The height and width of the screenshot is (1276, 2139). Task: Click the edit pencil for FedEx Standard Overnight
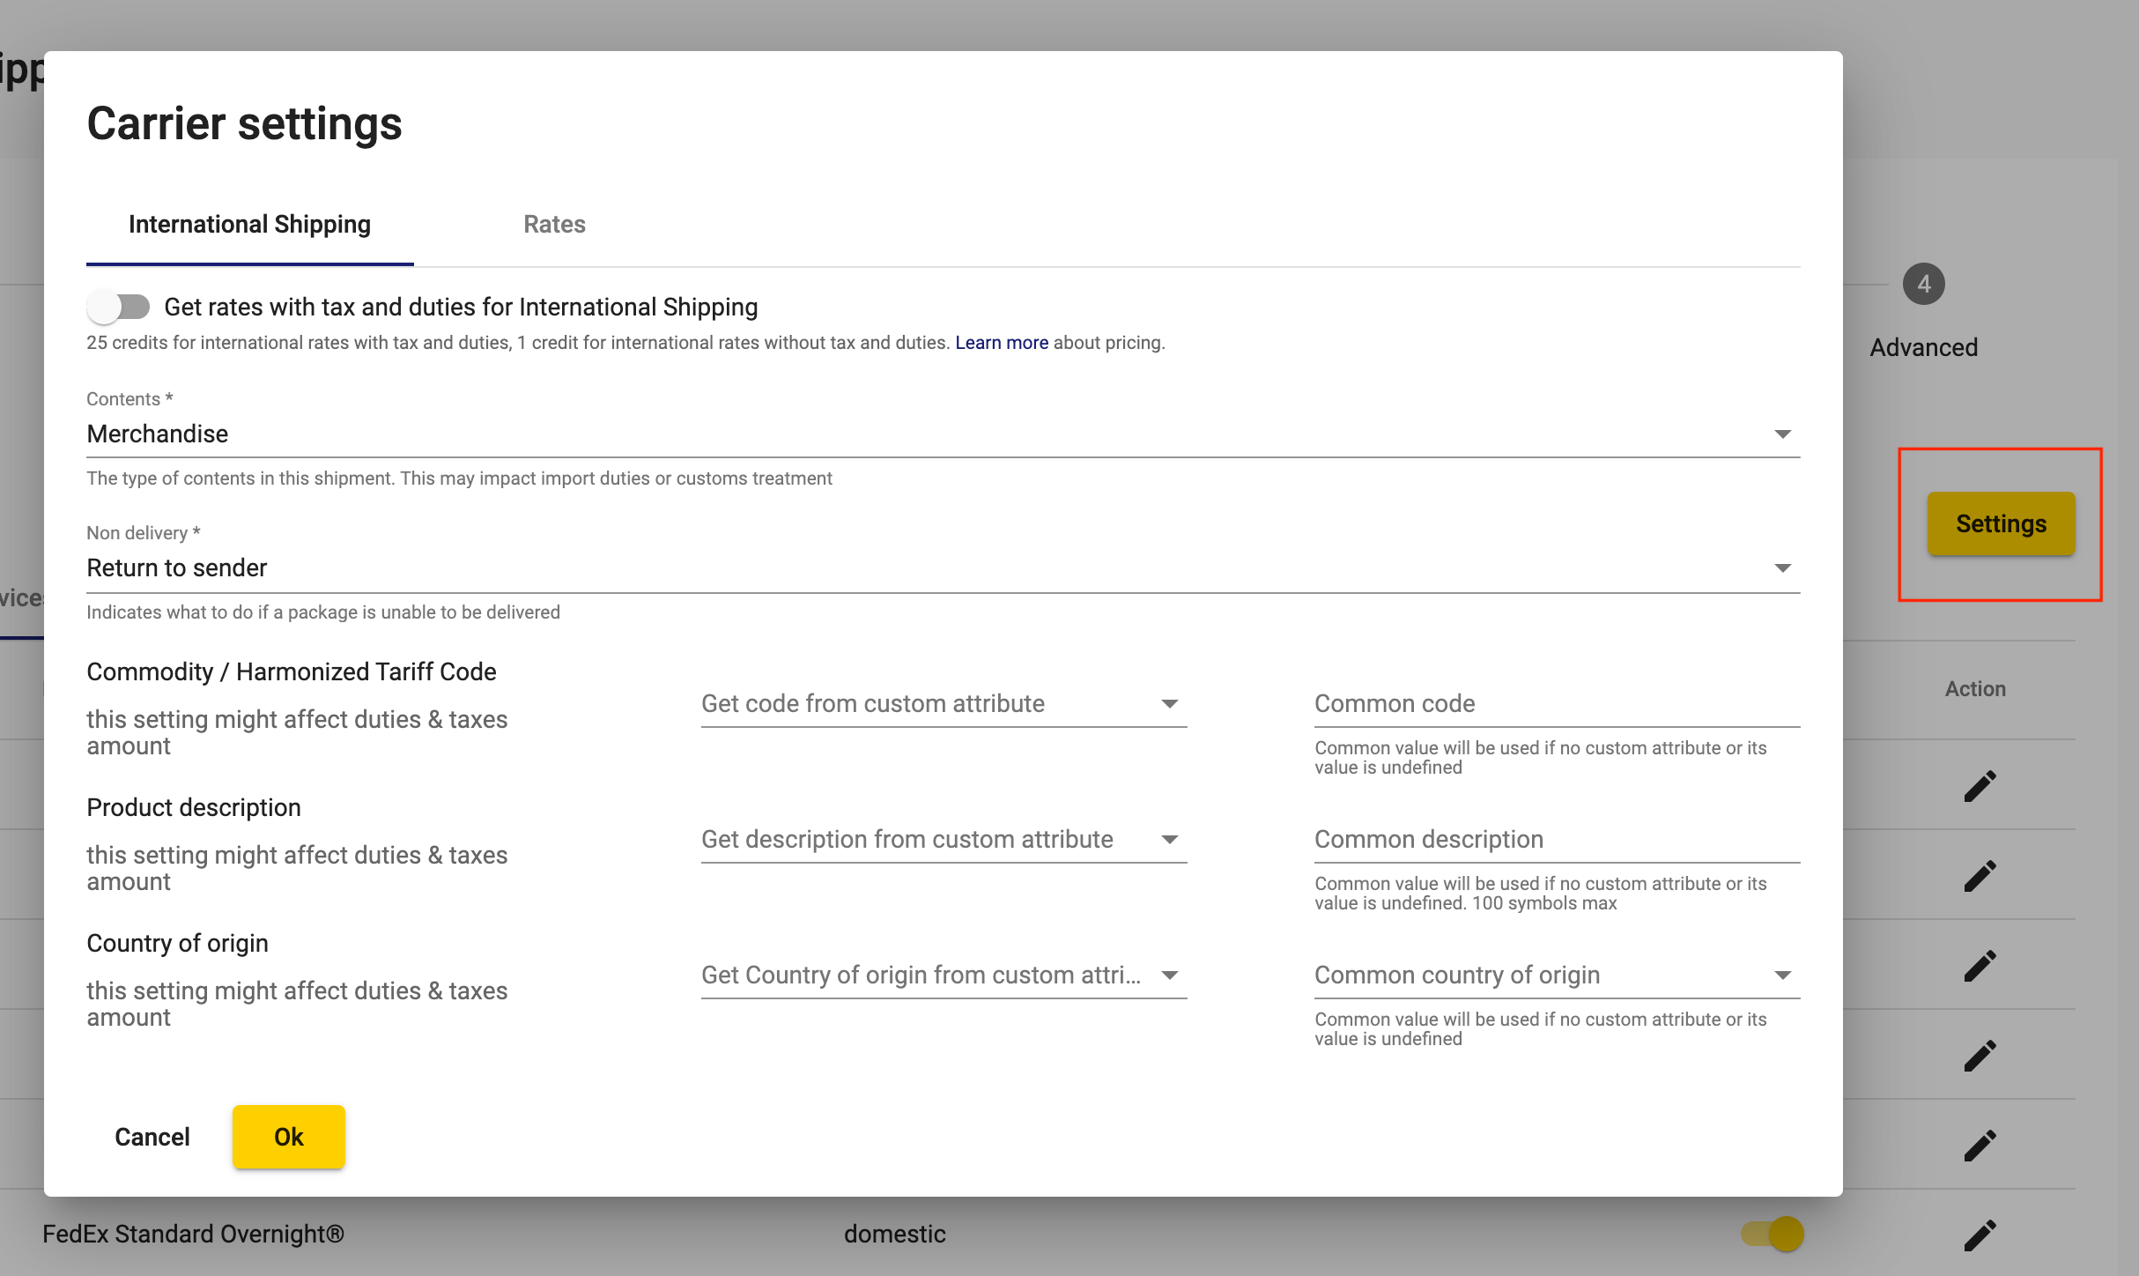[x=1980, y=1235]
